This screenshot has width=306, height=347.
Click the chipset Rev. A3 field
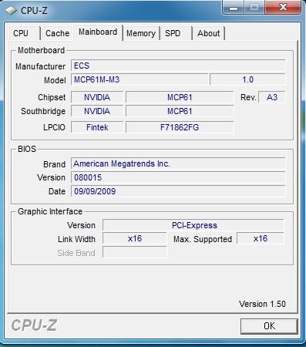click(272, 97)
